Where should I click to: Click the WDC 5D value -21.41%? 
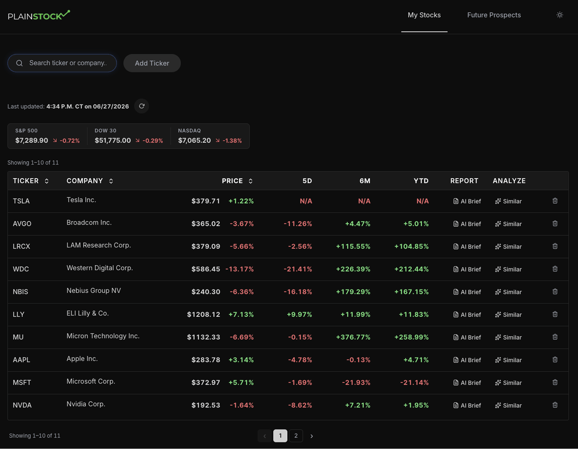click(298, 269)
